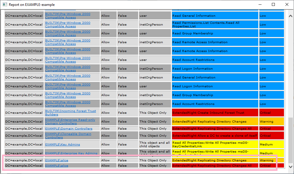Viewport: 294px width, 174px height.
Task: Select 'Read Permissions,List Contents,Read All Properties,List' cell
Action: [215, 25]
